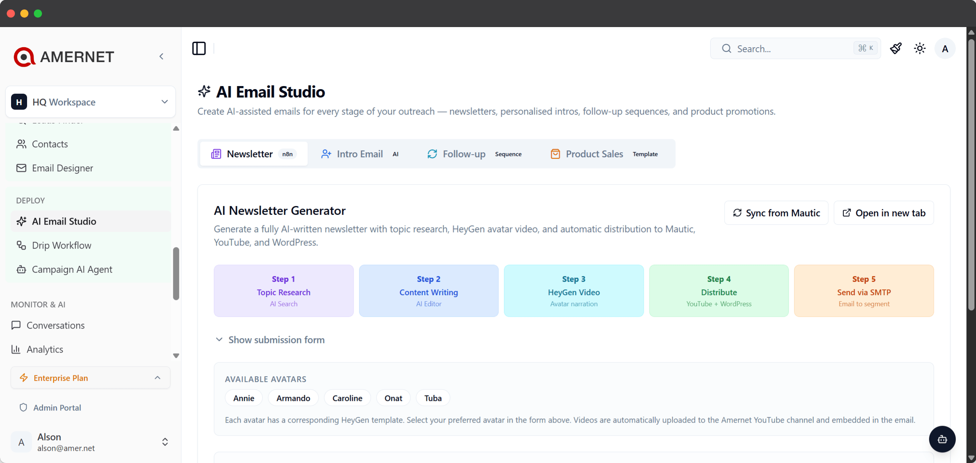Select the Caroline avatar chip
The image size is (976, 463).
[x=347, y=398]
